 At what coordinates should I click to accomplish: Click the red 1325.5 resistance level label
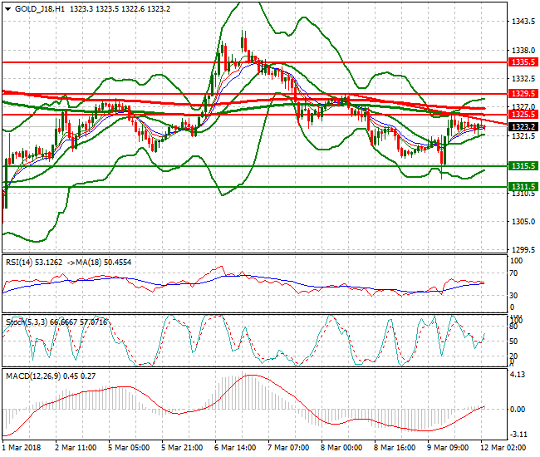click(x=523, y=115)
